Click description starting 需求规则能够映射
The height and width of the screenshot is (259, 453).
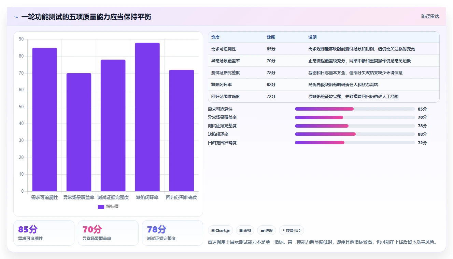362,49
